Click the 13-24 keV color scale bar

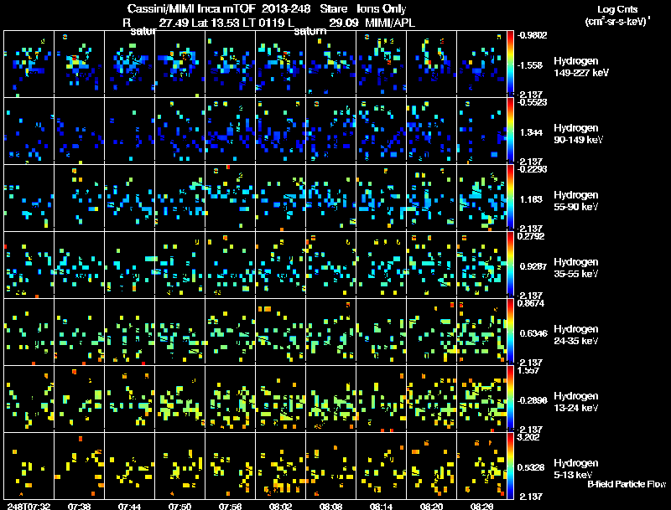(510, 399)
